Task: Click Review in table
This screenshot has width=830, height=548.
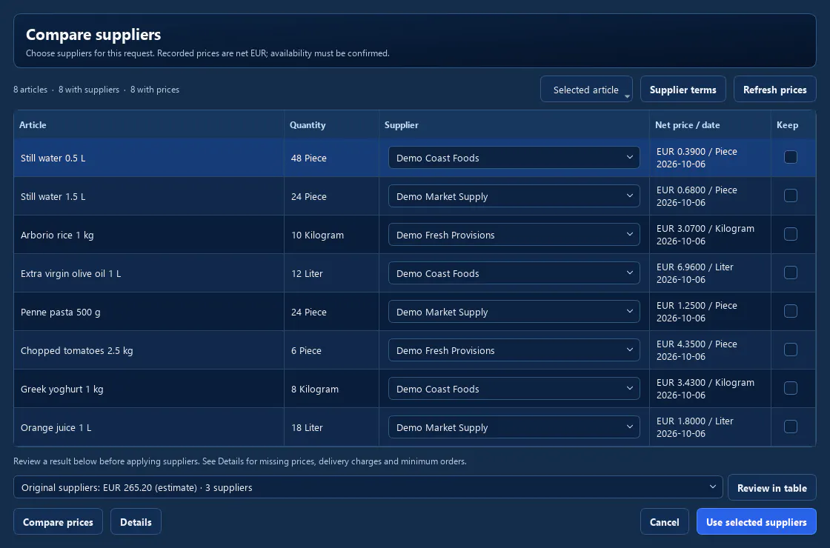Action: tap(771, 488)
